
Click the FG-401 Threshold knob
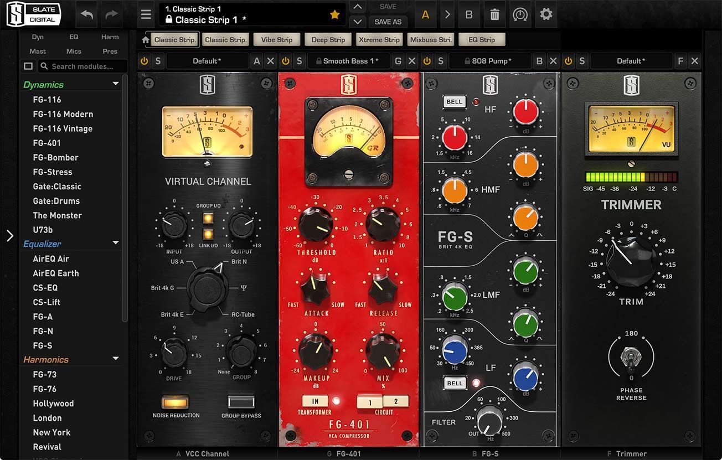point(316,224)
